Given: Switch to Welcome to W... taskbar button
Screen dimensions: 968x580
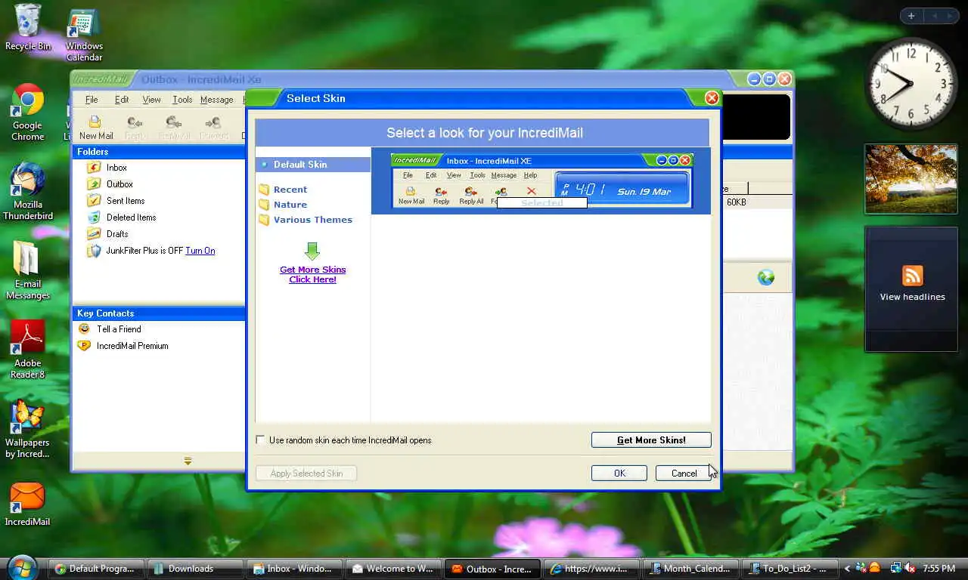Looking at the screenshot, I should (x=392, y=569).
